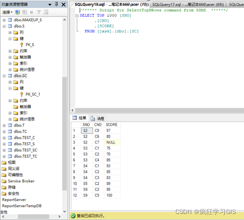Screen dimensions: 244x220
Task: Click the dbo.T table icon
Action: click(10, 125)
